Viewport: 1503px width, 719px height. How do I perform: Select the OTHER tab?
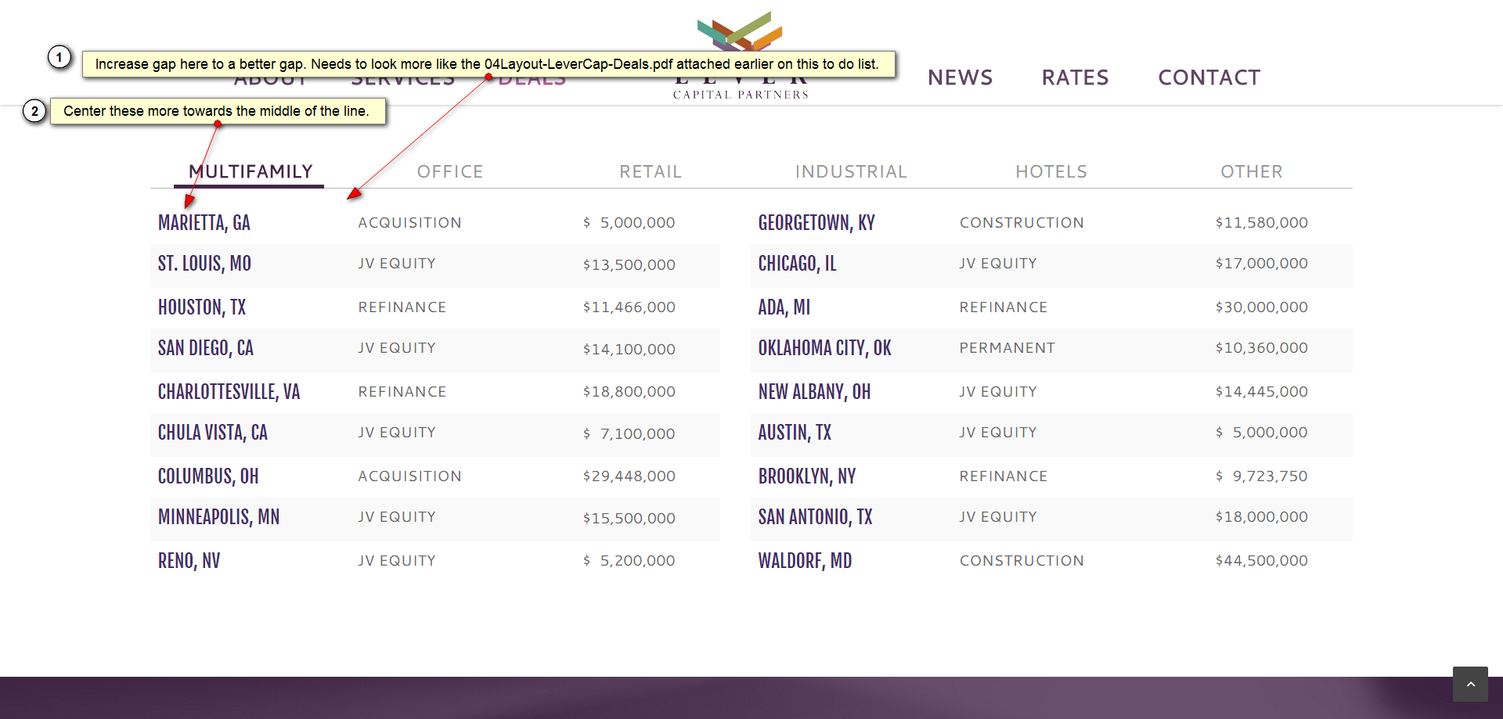click(x=1252, y=171)
